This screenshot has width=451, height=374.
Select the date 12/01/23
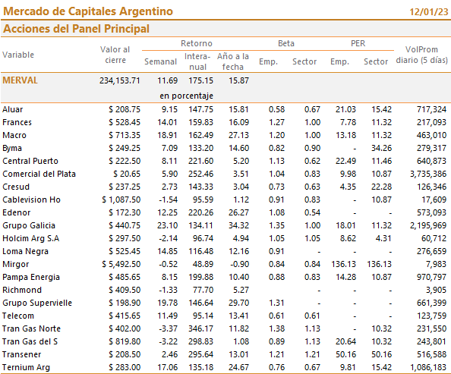(429, 12)
